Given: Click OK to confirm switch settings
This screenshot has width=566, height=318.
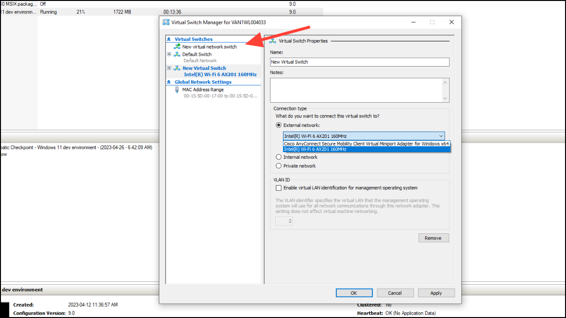Looking at the screenshot, I should (x=354, y=293).
